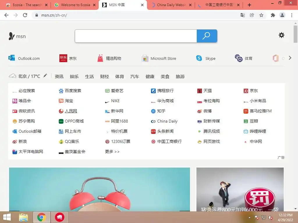Click the edit pencil next to 北京 weather

(45, 76)
